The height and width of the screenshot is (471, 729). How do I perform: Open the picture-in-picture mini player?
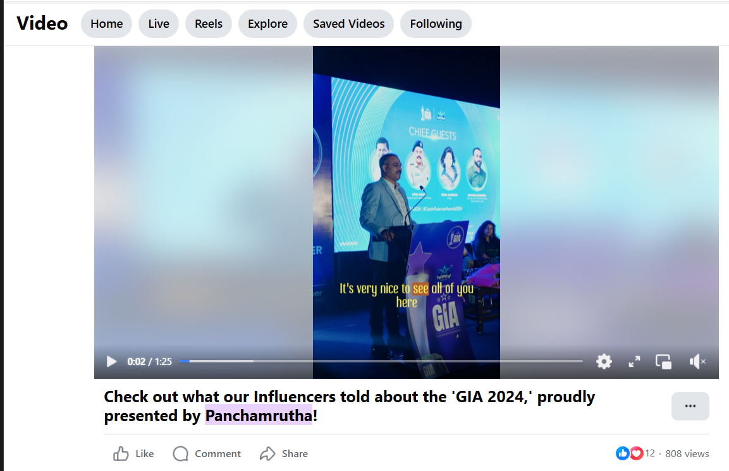(663, 362)
